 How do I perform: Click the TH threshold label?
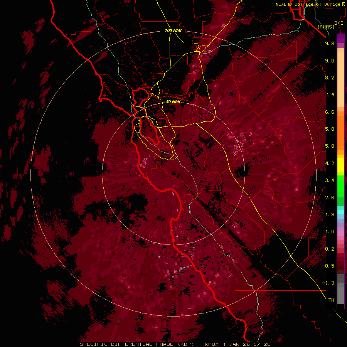[x=331, y=300]
